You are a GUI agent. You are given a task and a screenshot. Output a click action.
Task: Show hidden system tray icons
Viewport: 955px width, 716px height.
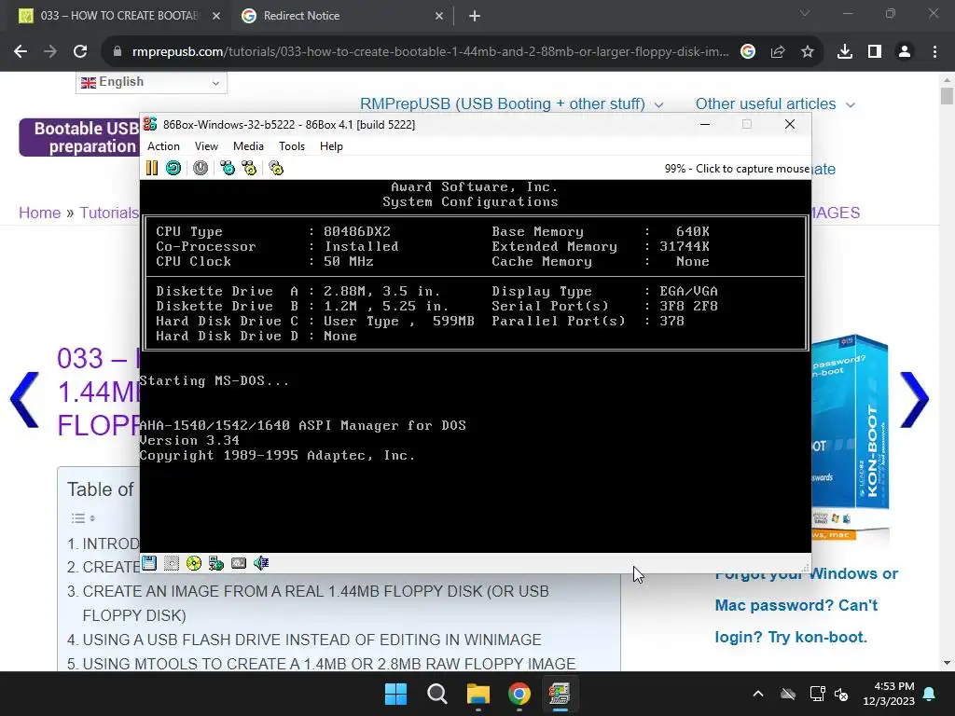pyautogui.click(x=758, y=694)
